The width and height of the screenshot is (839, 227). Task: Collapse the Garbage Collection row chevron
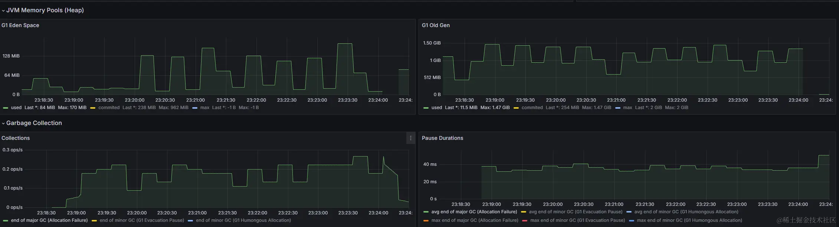(x=3, y=124)
